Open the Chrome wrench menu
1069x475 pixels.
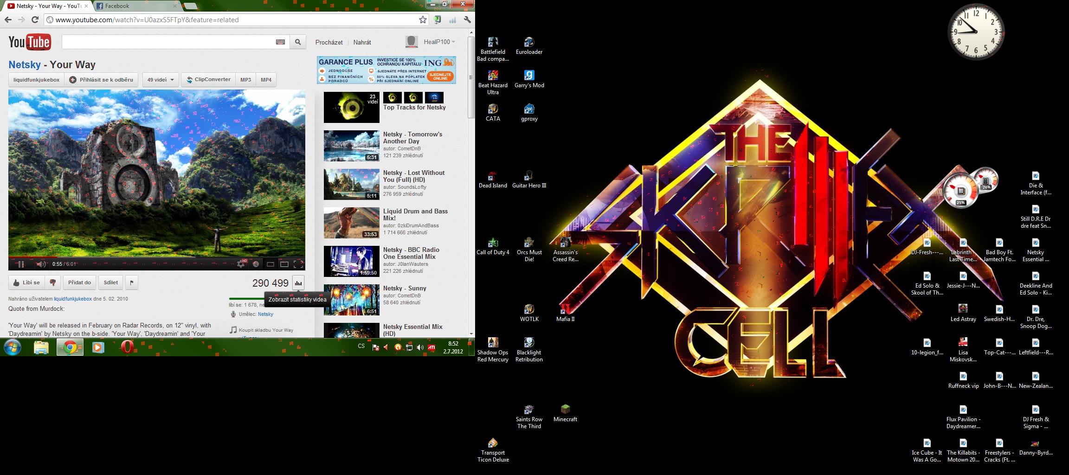(x=467, y=19)
